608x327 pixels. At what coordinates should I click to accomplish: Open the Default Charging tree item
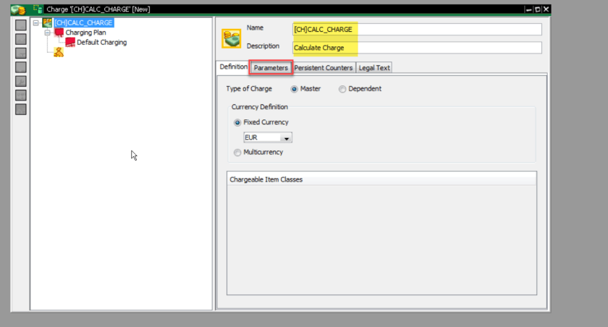click(x=101, y=42)
